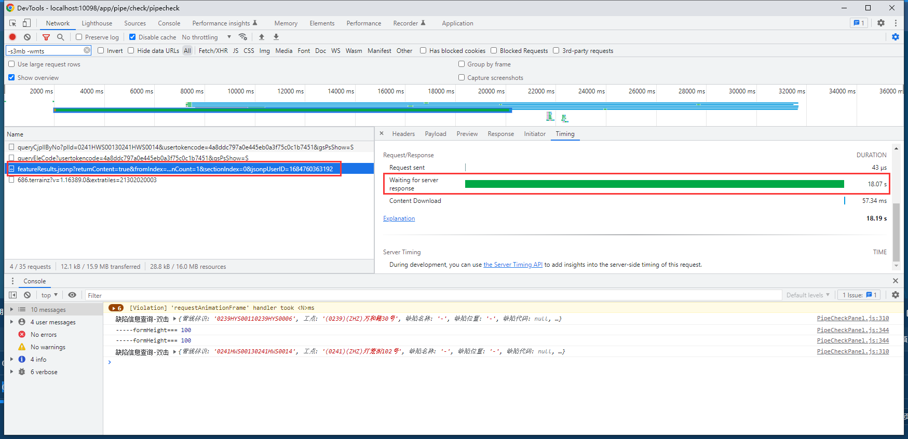Clear the console output

[28, 295]
